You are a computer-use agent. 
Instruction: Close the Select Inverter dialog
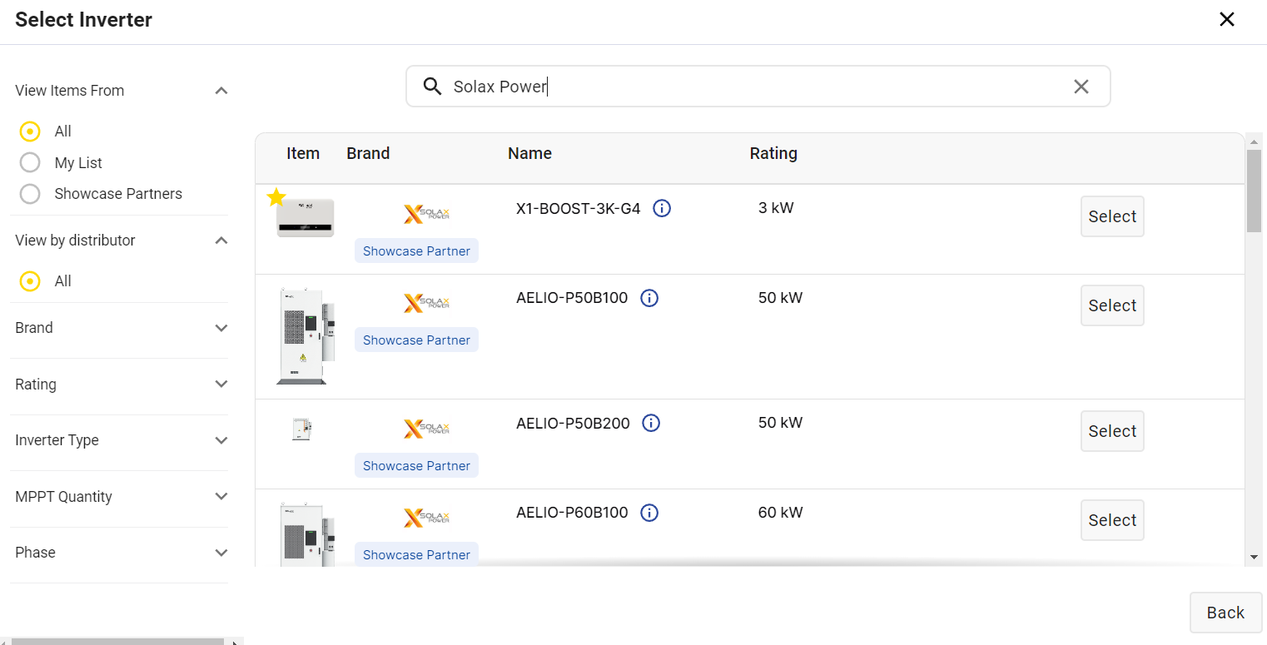pos(1226,20)
